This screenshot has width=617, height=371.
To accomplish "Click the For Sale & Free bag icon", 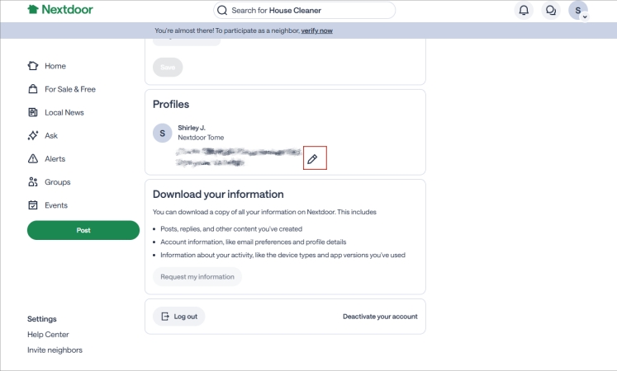I will 33,89.
